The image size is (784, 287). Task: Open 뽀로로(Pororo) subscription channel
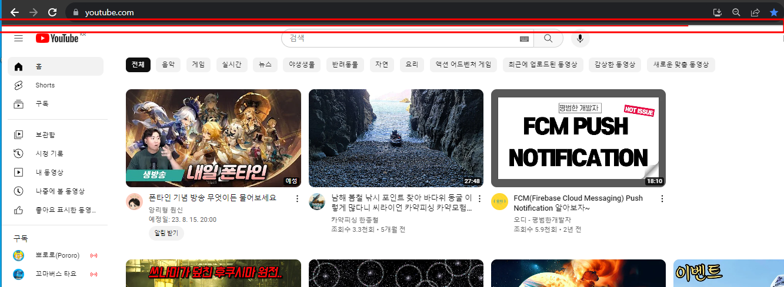tap(55, 255)
